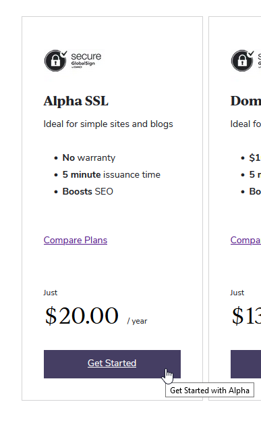Image resolution: width=261 pixels, height=425 pixels.
Task: Click the 'No warranty' bullet item
Action: pos(89,157)
